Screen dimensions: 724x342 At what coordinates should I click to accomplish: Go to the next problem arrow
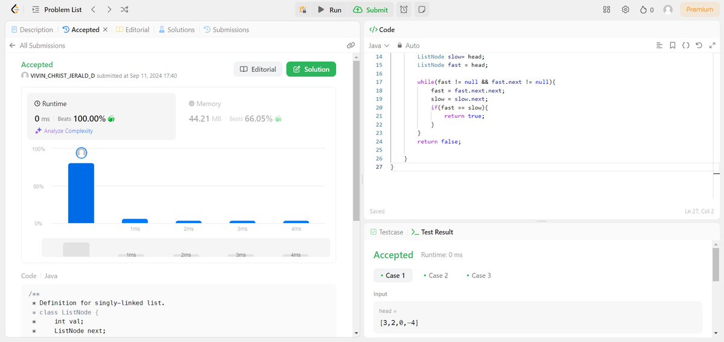(x=109, y=10)
